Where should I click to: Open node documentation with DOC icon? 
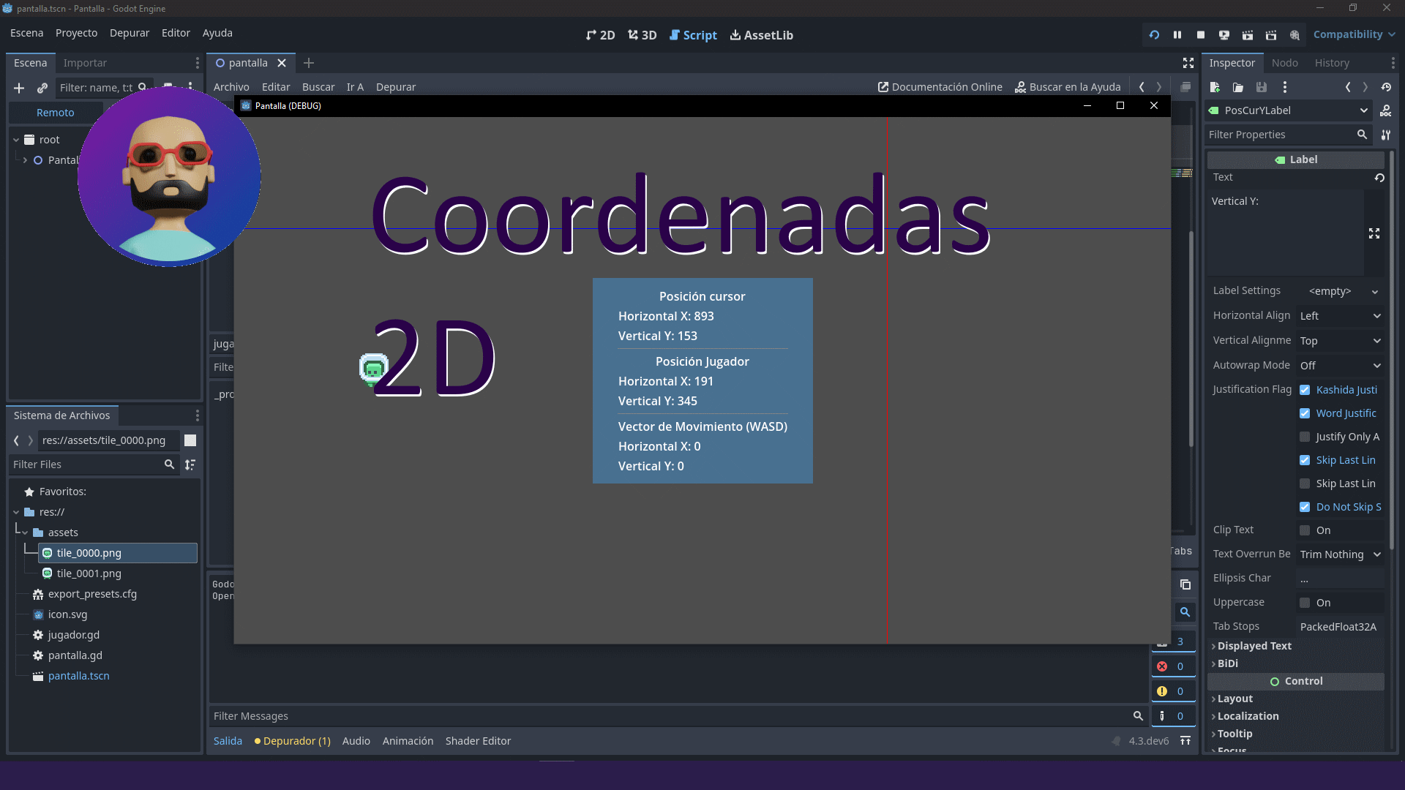coord(1386,110)
